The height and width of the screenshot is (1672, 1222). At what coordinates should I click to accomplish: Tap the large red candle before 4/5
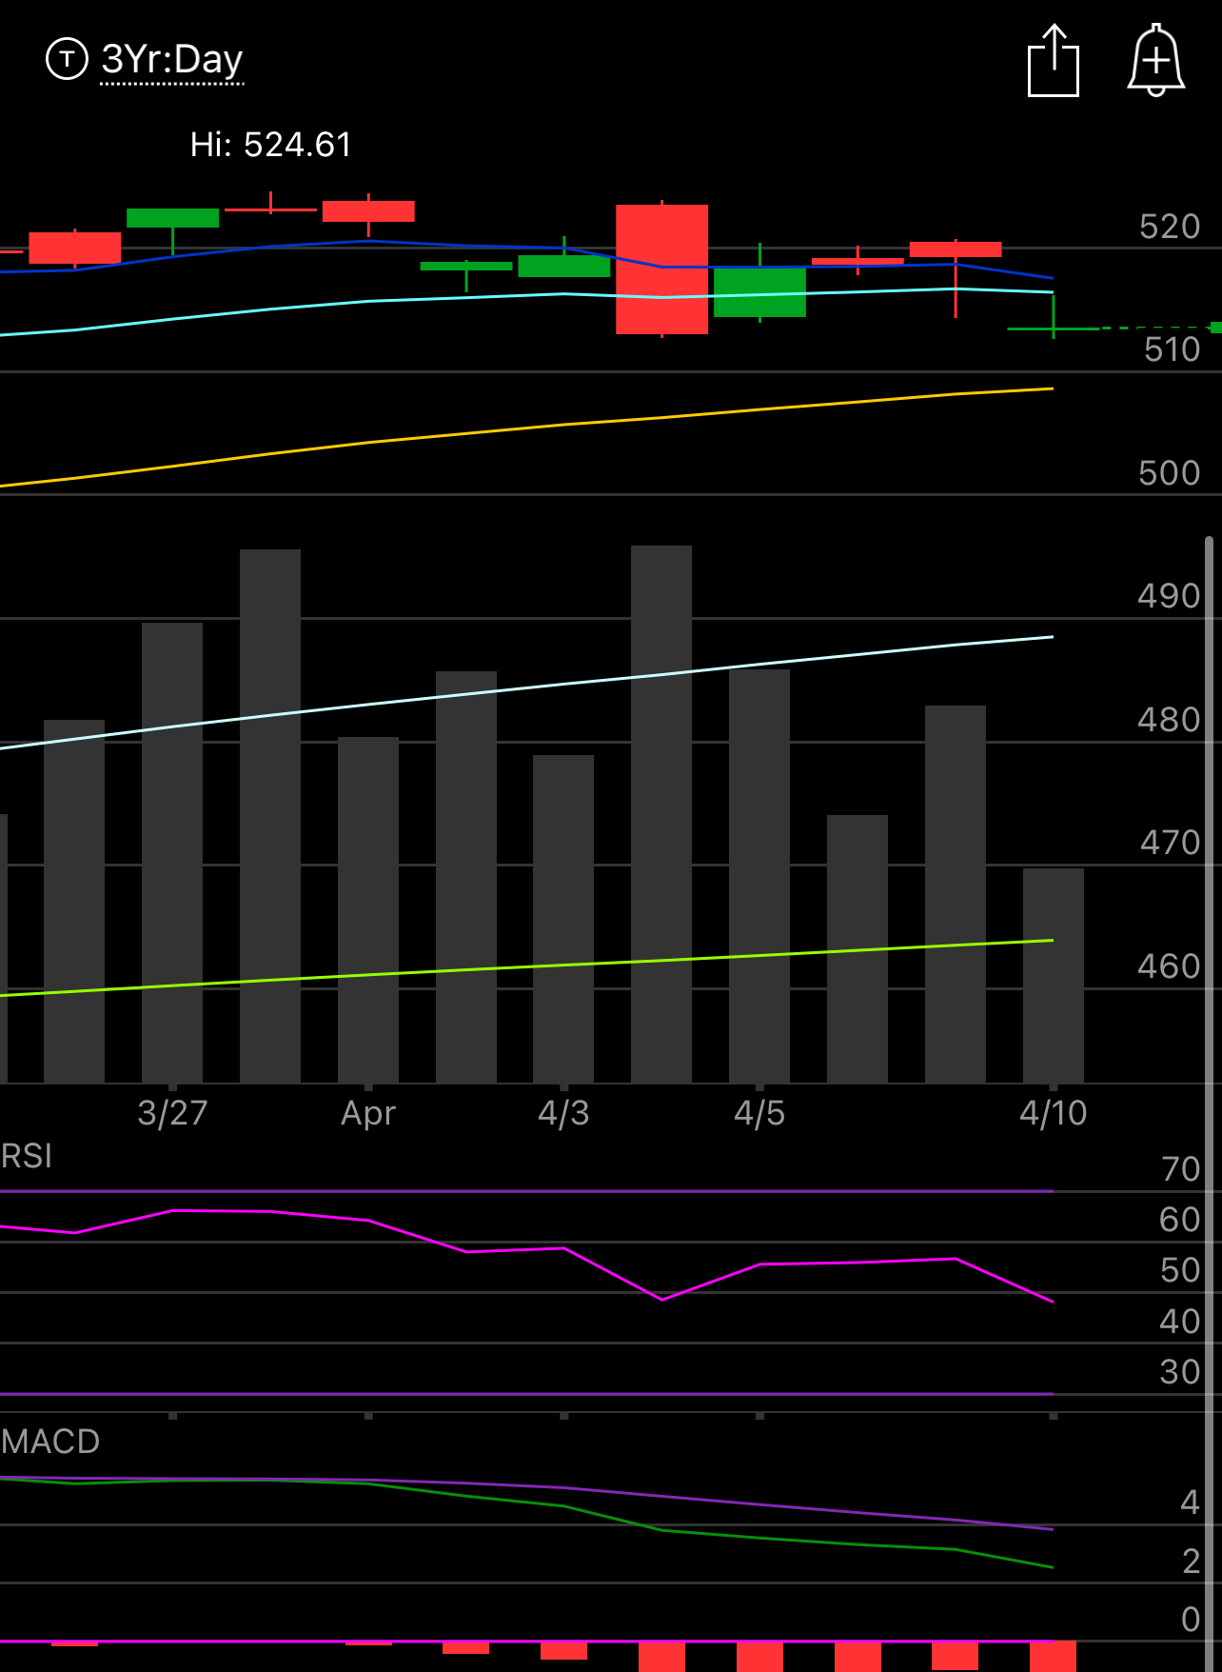click(662, 269)
